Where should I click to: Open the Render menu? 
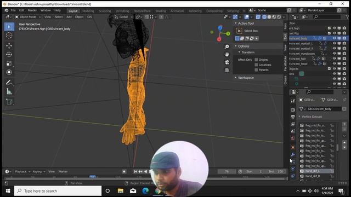[x=32, y=10]
